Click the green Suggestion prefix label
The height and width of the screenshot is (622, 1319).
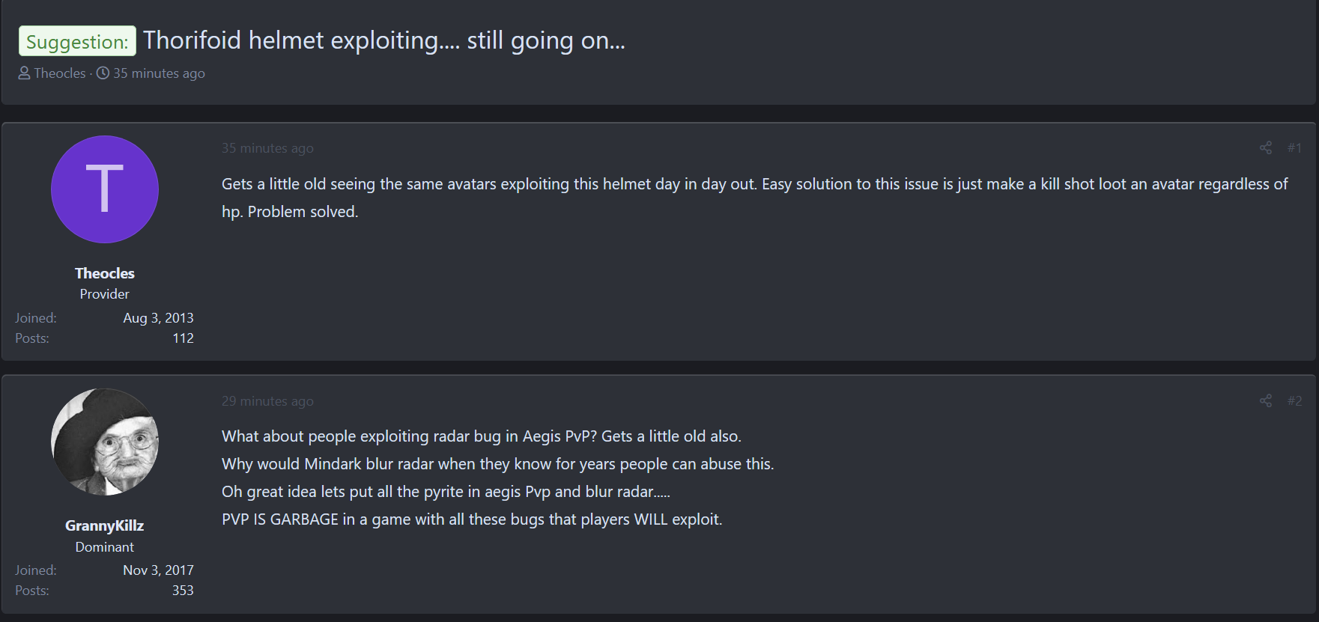pos(77,42)
